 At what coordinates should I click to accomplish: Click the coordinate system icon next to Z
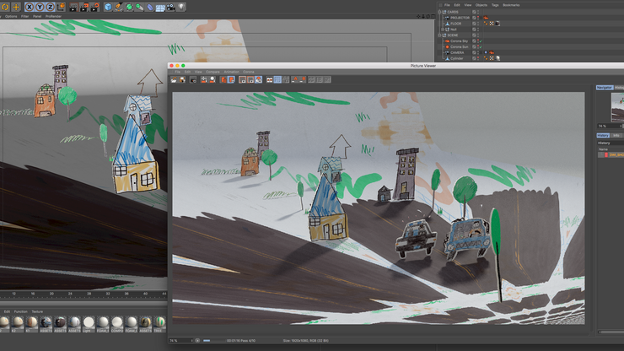tap(61, 7)
